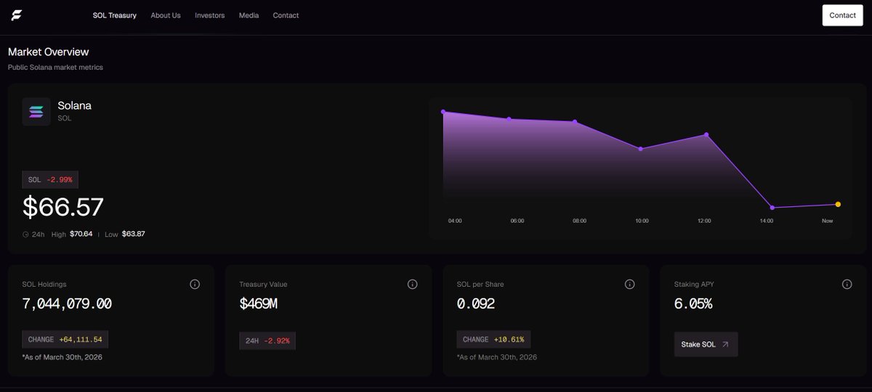
Task: Select the 10:00 chart data point
Action: coord(640,149)
